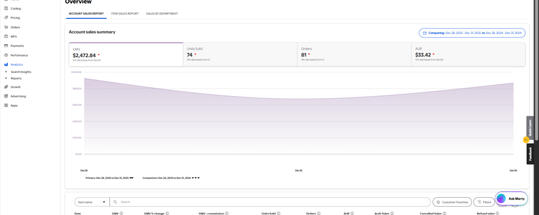Click the $800.00 y-axis label

point(76,89)
